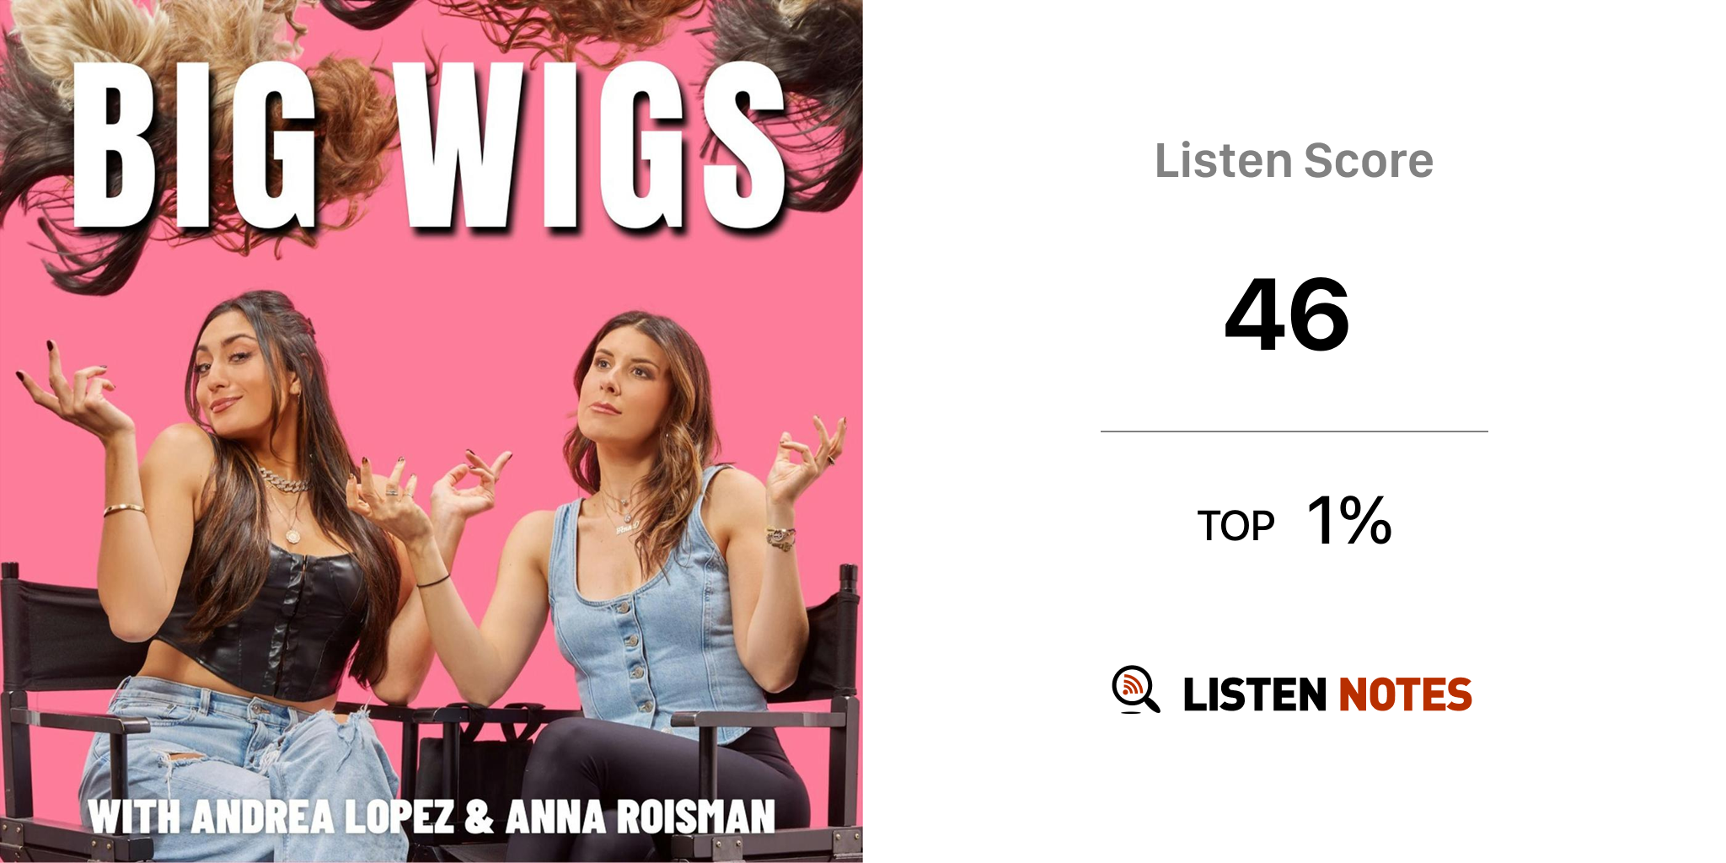Click the red NOTES word in logo
The height and width of the screenshot is (863, 1726).
1405,694
